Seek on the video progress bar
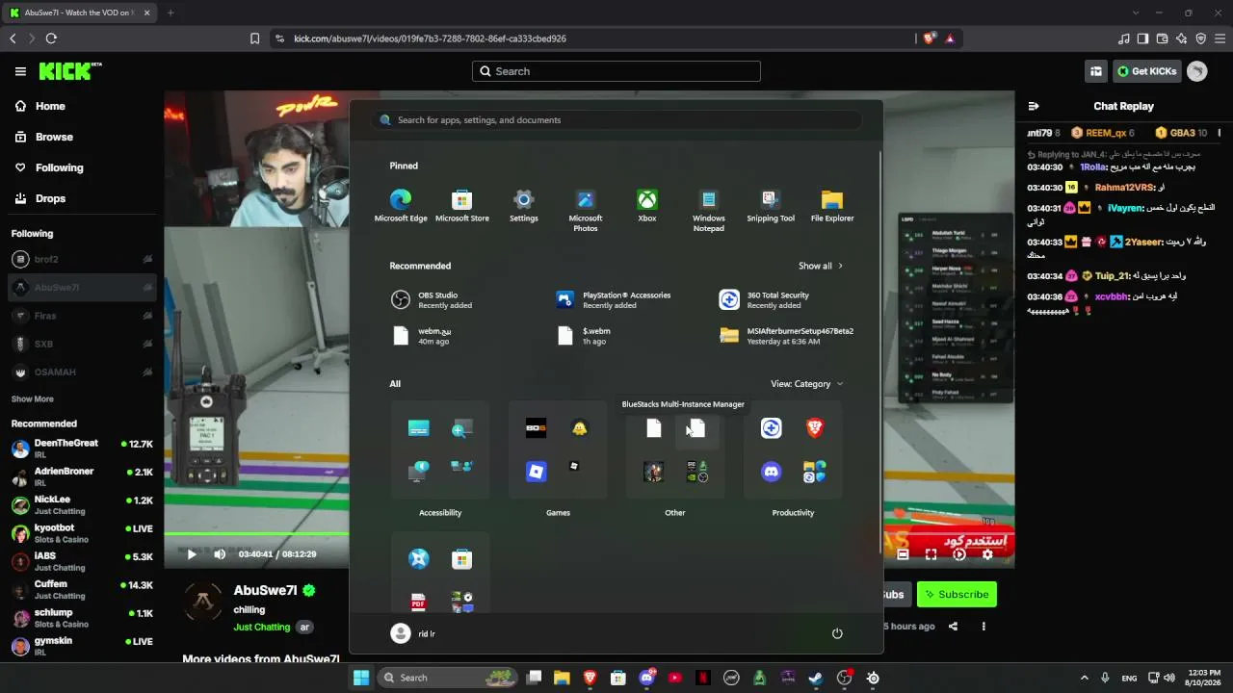 click(589, 534)
